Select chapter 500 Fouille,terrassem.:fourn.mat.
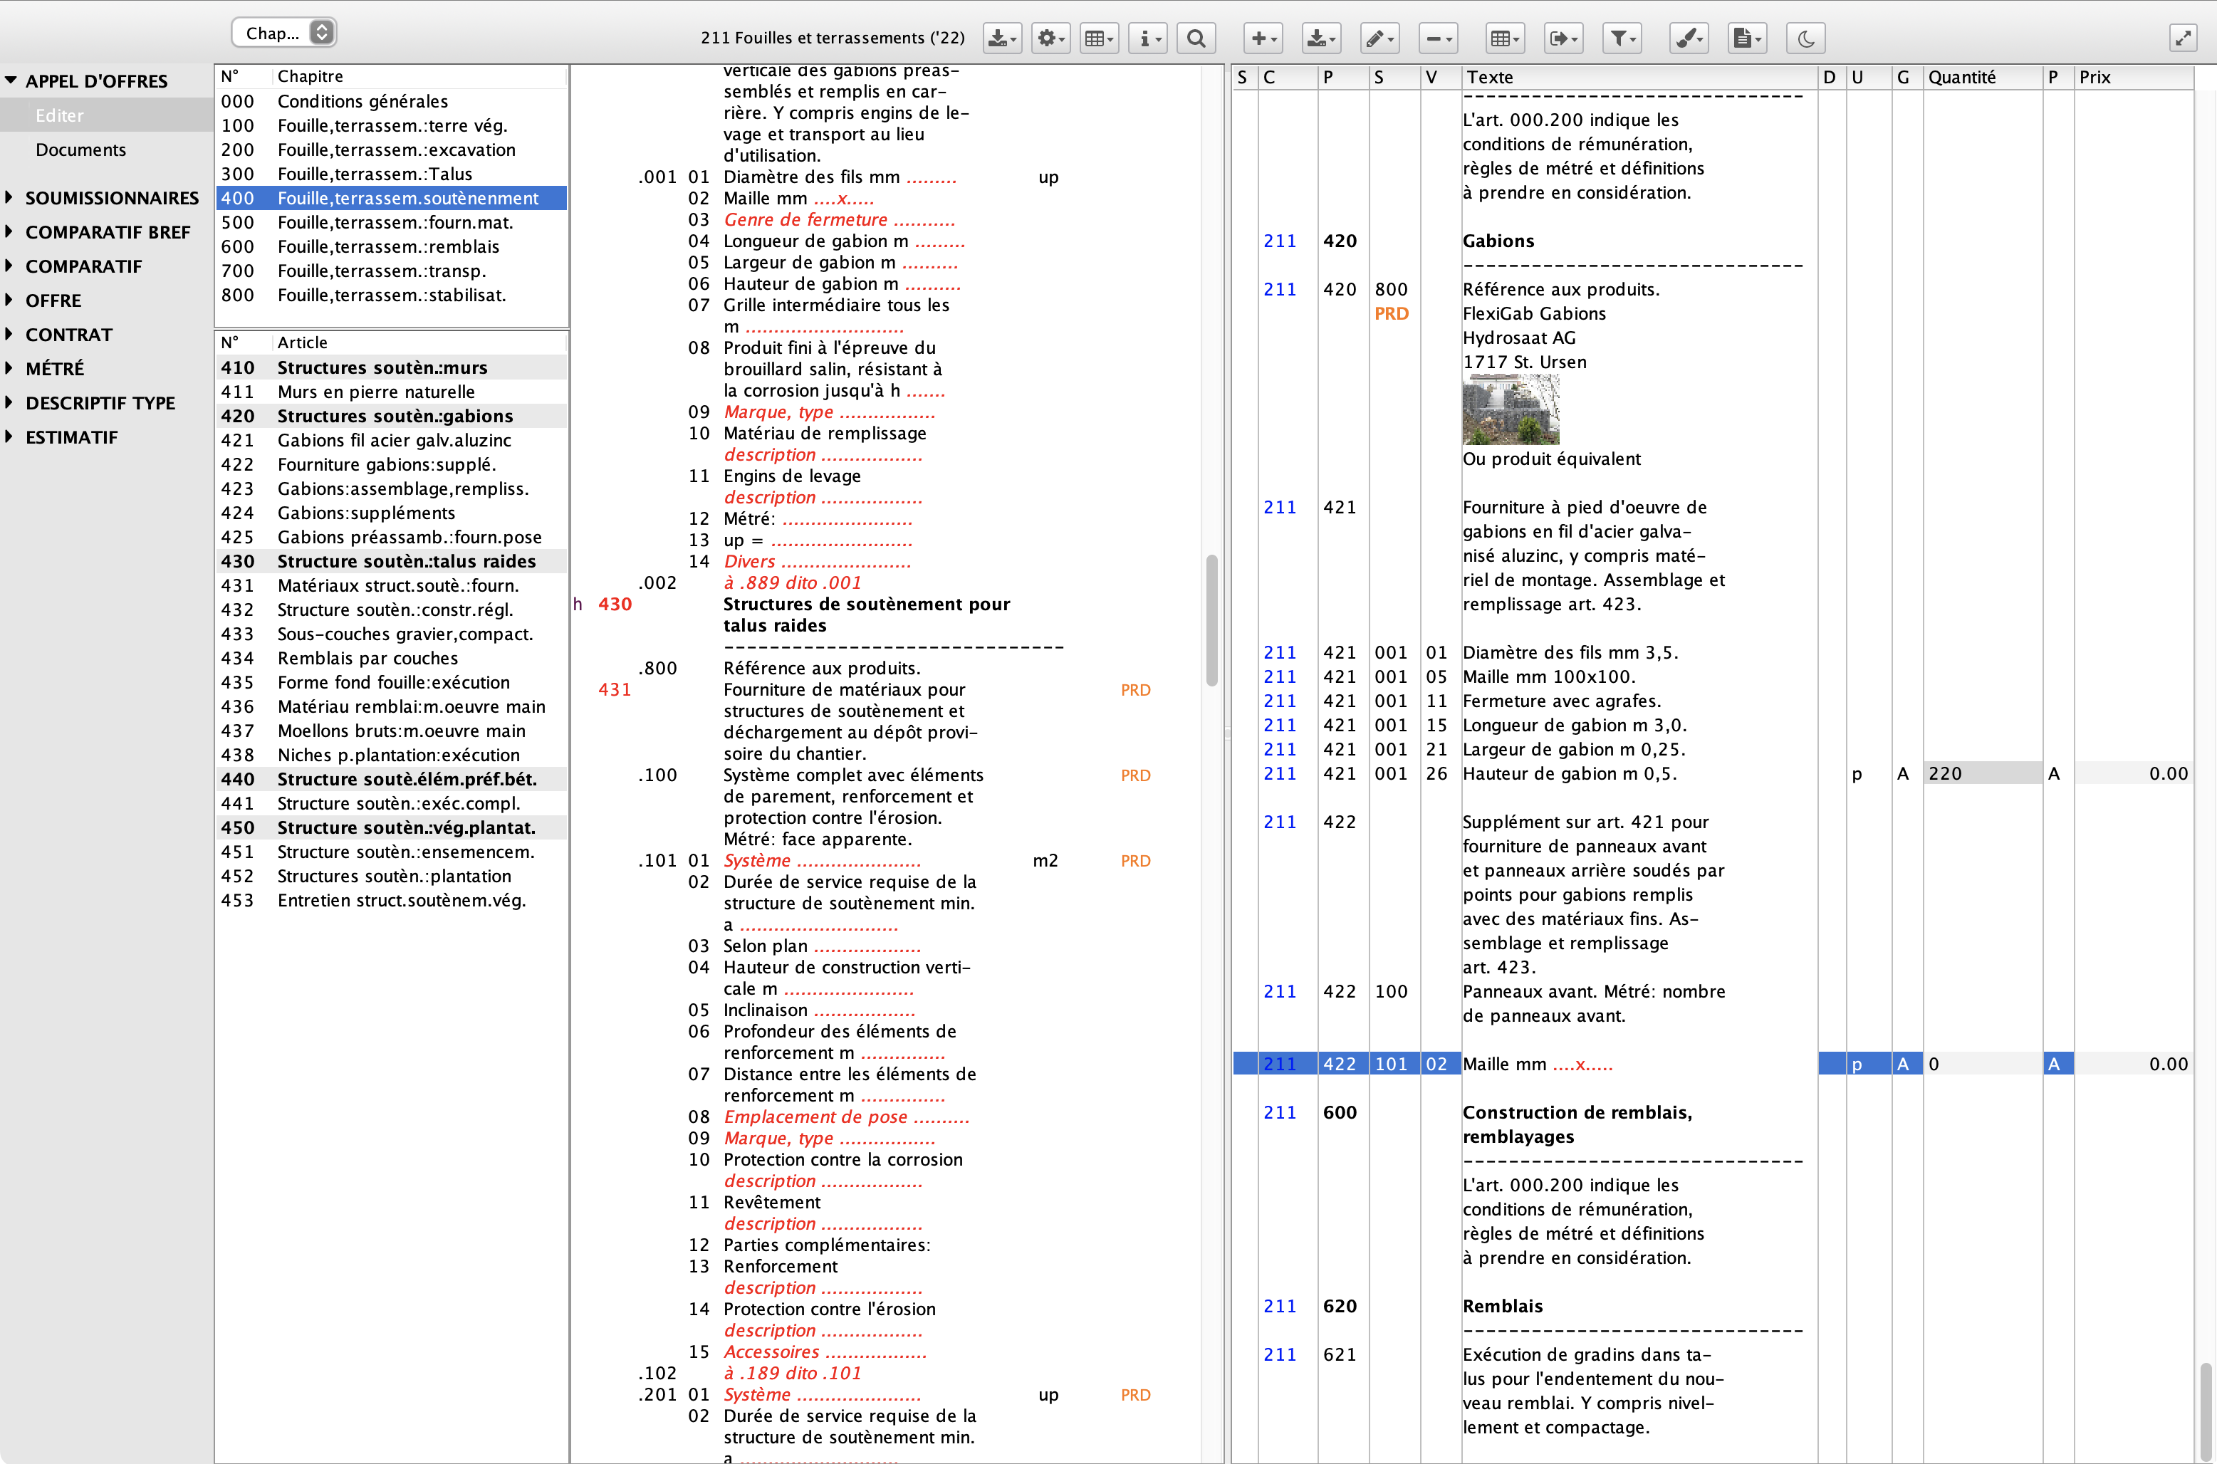The width and height of the screenshot is (2217, 1464). (391, 222)
